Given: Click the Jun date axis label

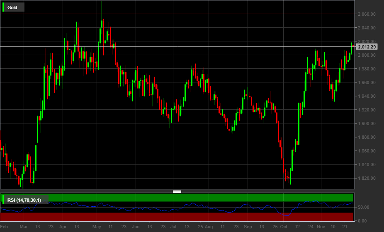Looking at the screenshot, I should (x=136, y=227).
